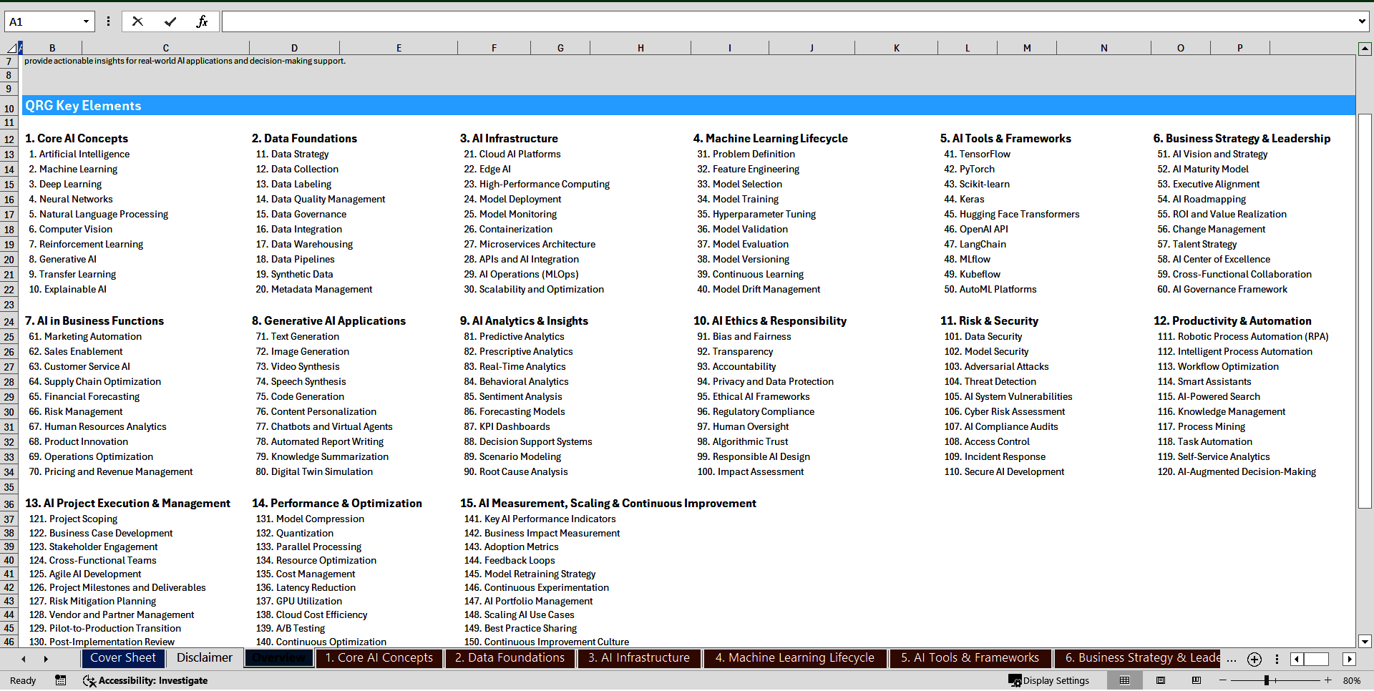Open the Insert Function dialog
The height and width of the screenshot is (691, 1374).
point(203,21)
